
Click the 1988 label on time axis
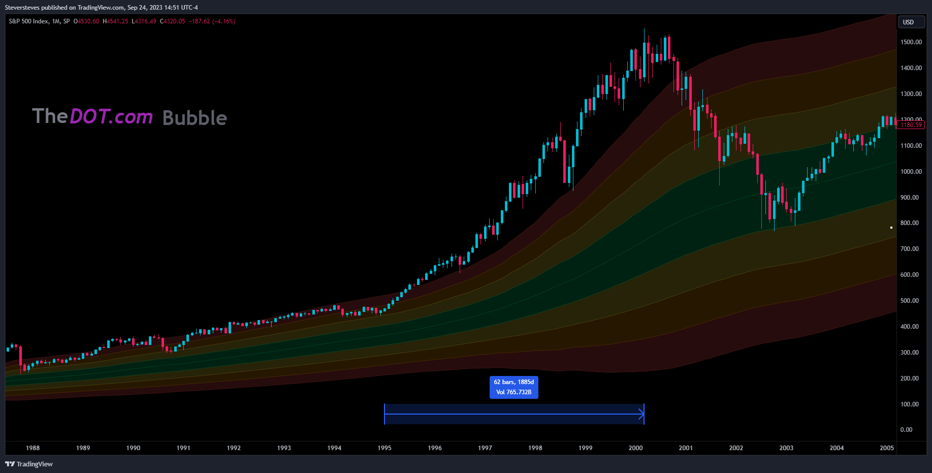33,448
